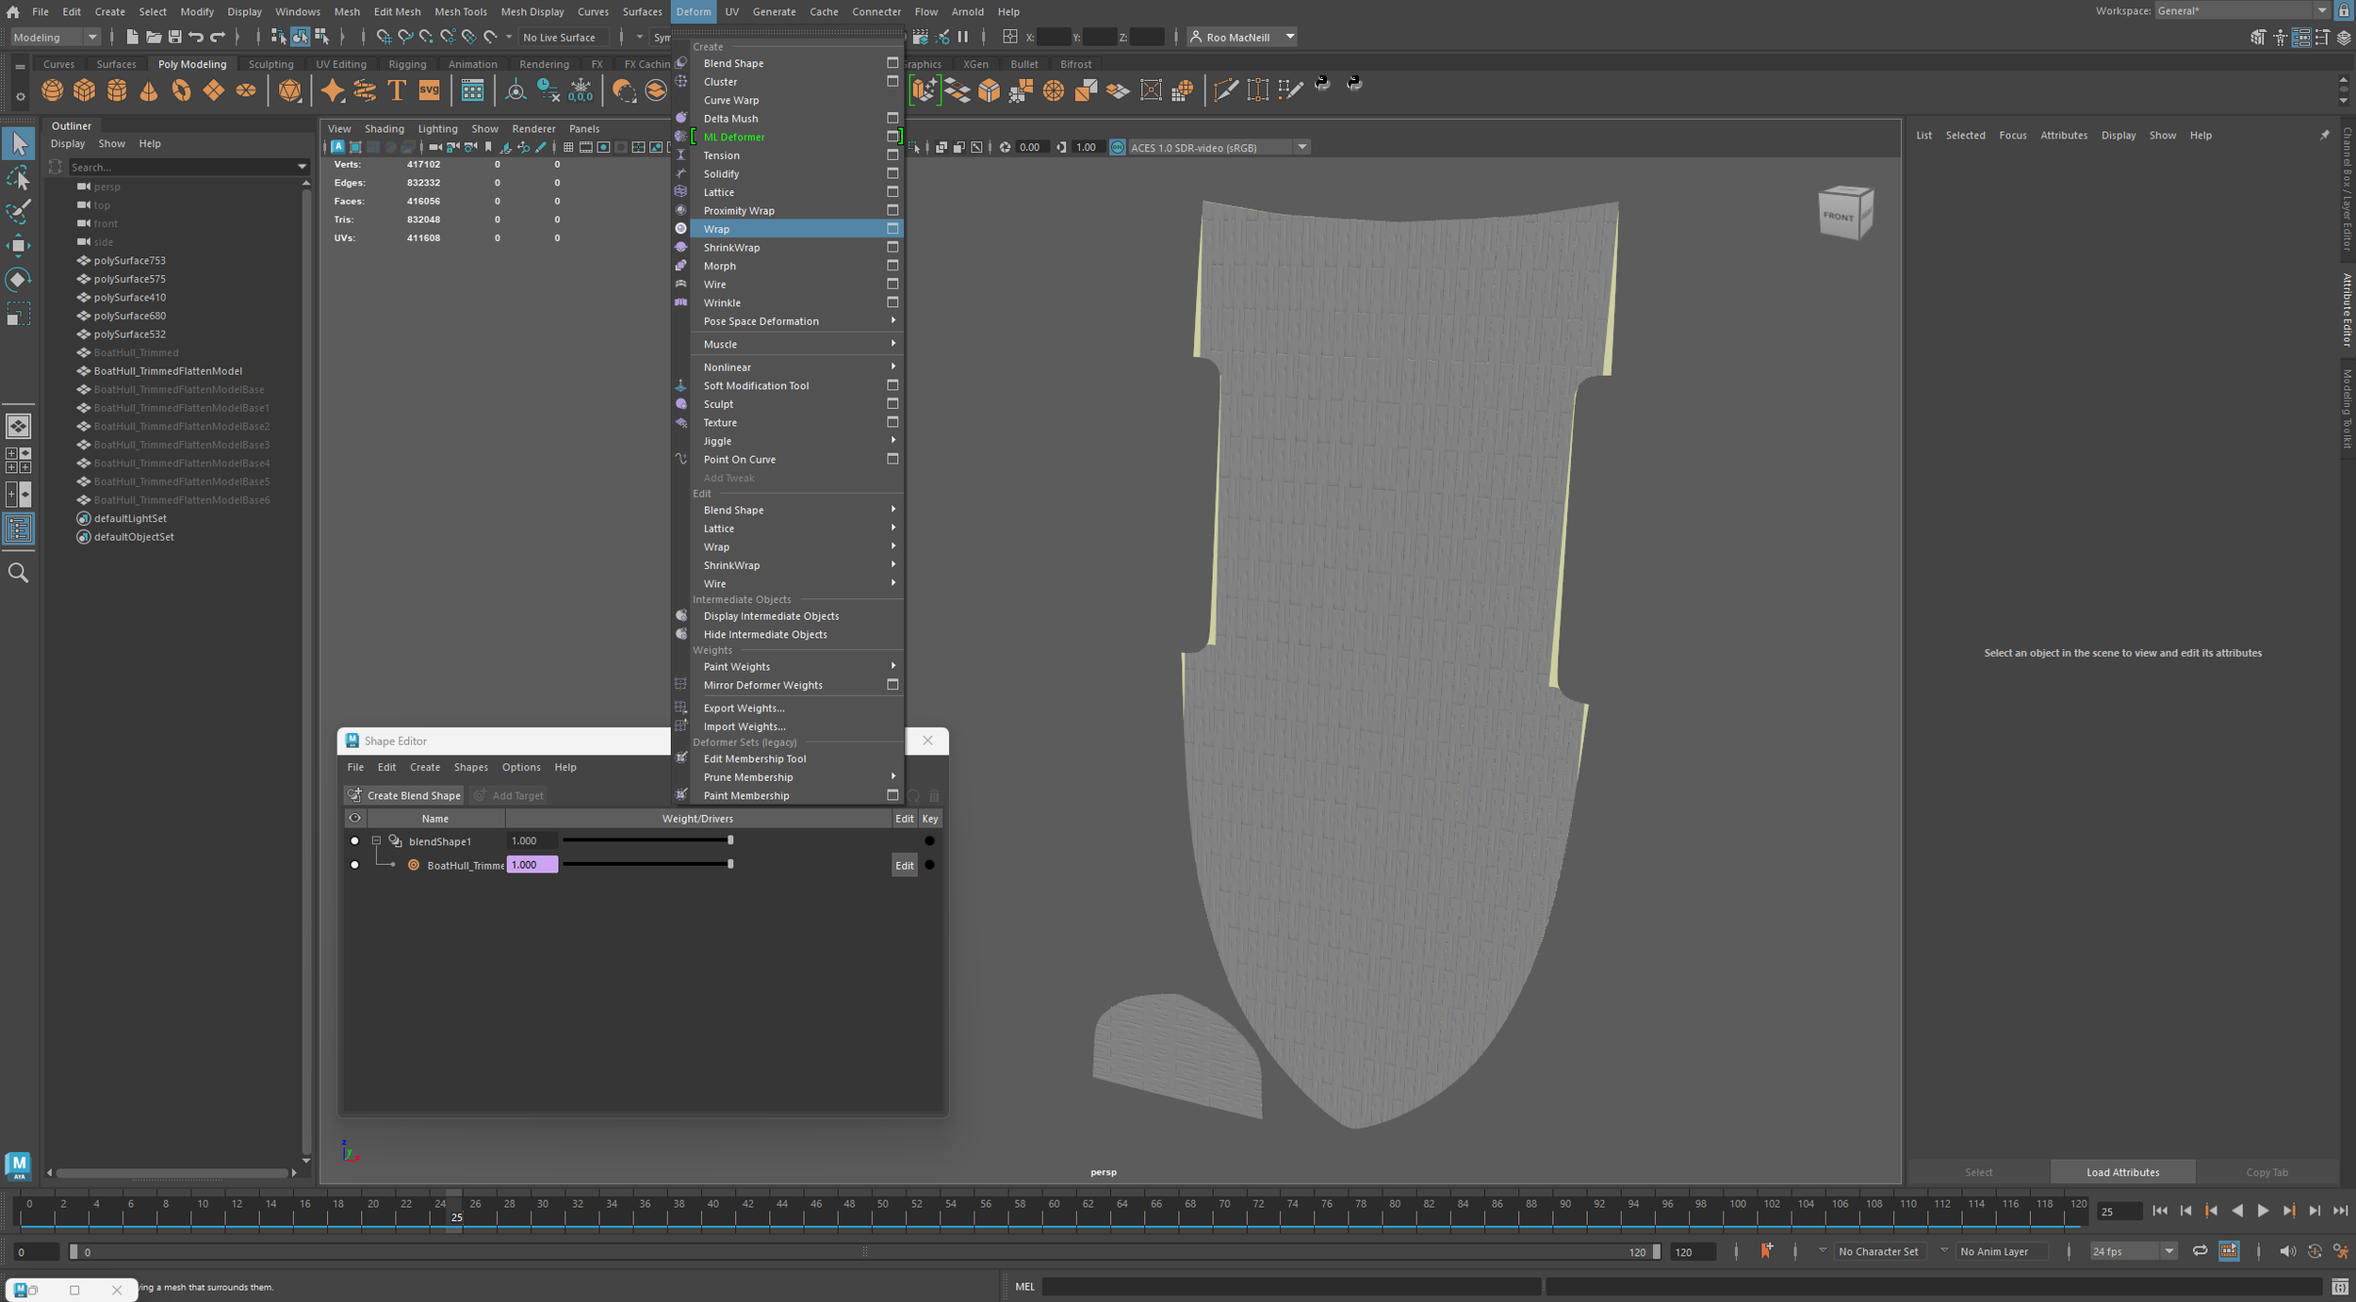Select the Lasso tool in toolbox
Viewport: 2356px width, 1302px height.
coord(18,178)
